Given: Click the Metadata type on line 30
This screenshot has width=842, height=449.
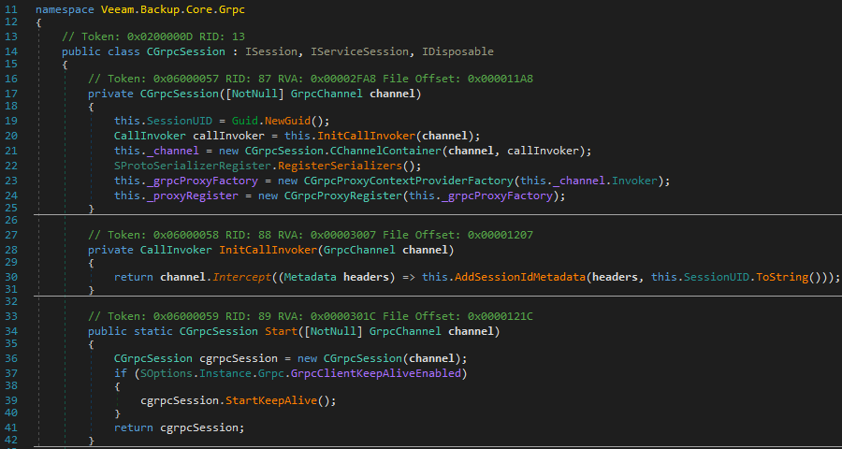Looking at the screenshot, I should 311,277.
